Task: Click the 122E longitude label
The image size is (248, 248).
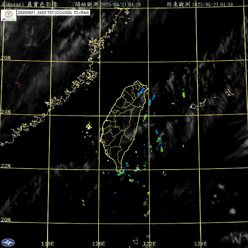Action: 149,244
